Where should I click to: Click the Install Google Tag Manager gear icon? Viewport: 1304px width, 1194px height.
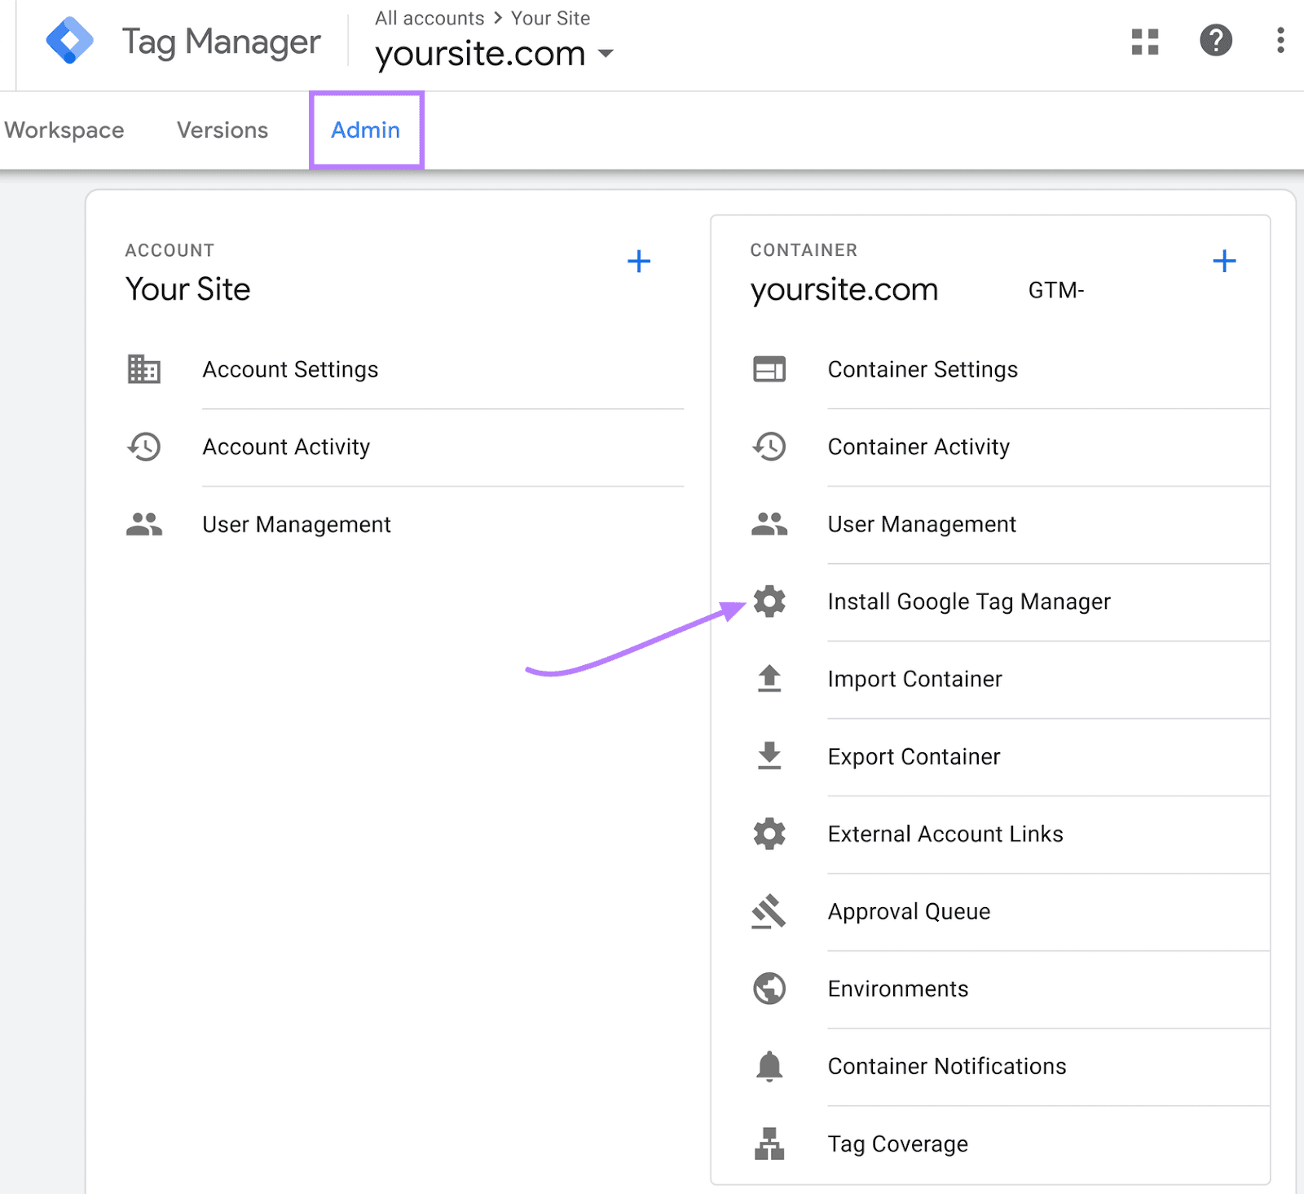click(x=769, y=601)
